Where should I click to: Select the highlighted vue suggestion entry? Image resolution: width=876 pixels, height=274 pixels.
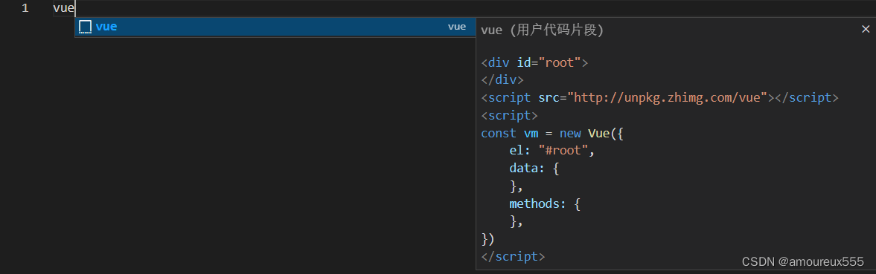pyautogui.click(x=275, y=27)
